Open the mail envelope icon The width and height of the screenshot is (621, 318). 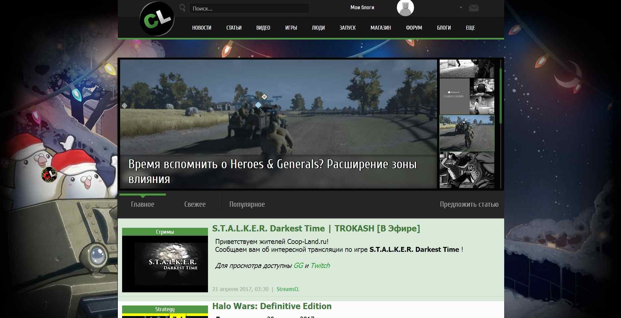pos(474,8)
